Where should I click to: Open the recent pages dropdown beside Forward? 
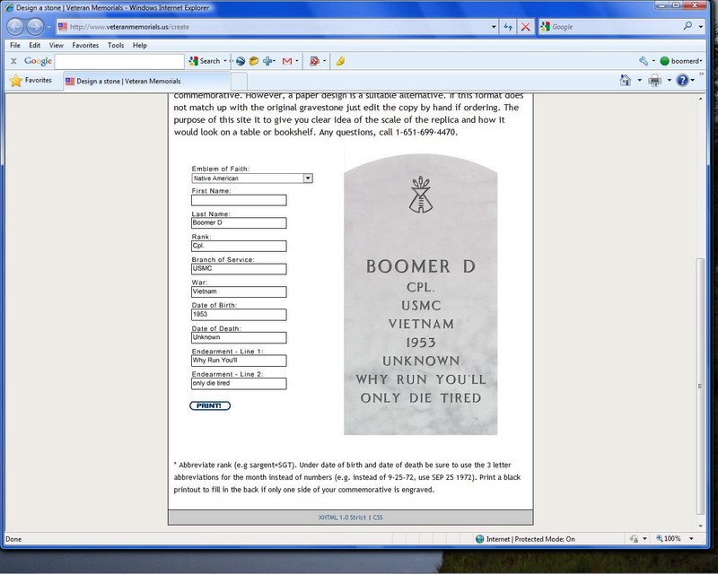[48, 27]
